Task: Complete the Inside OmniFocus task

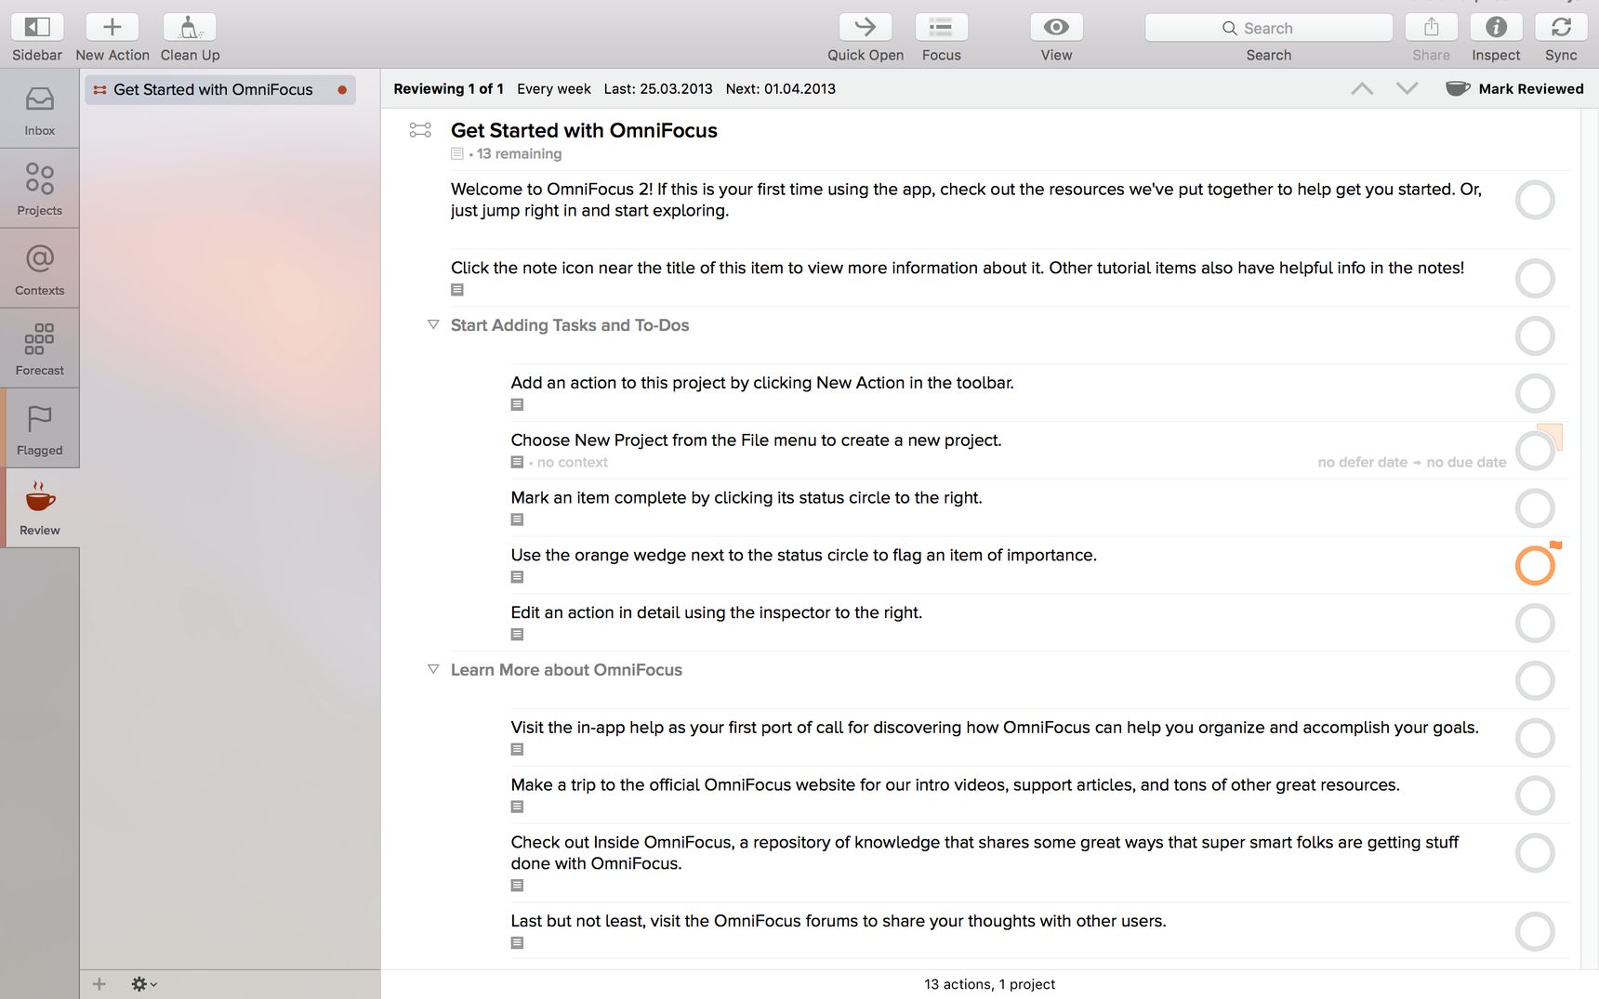Action: pos(1535,853)
